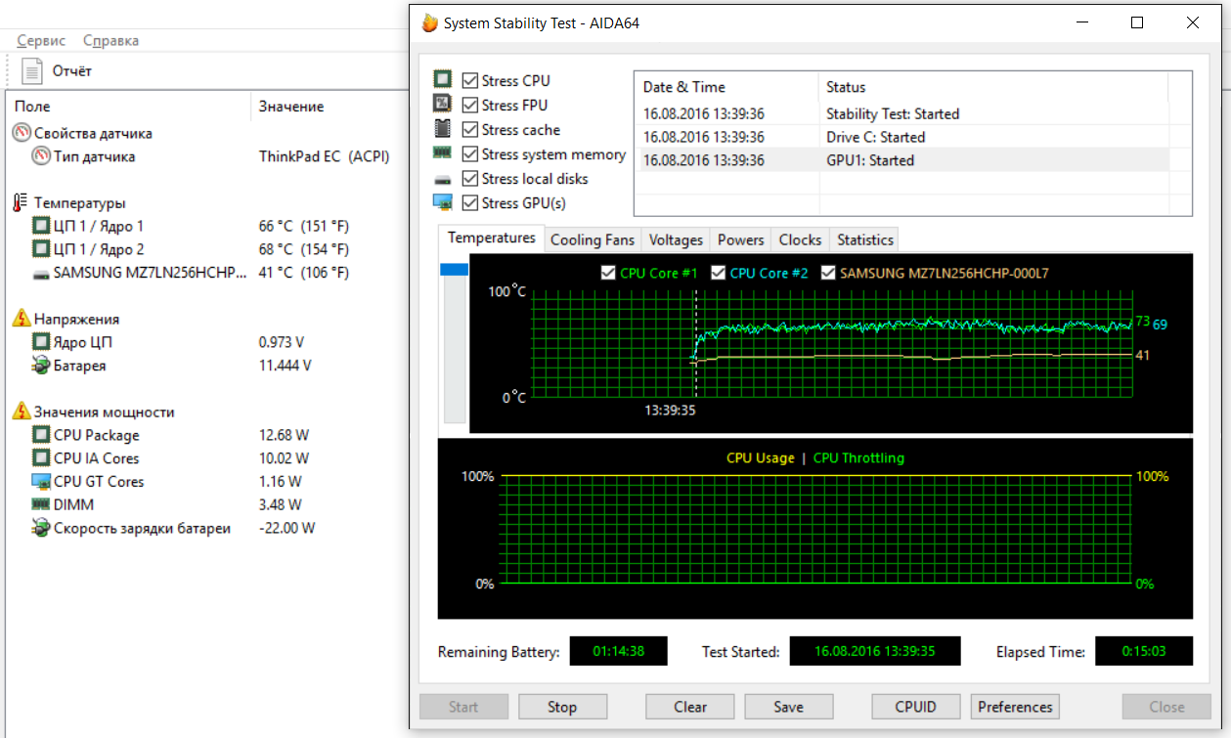Open the Справка menu
Viewport: 1231px width, 738px height.
[110, 40]
